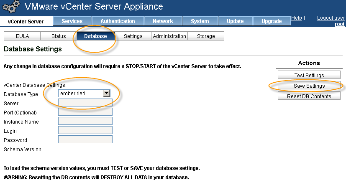The image size is (346, 195).
Task: Click the STOP/START notice text
Action: (x=123, y=66)
